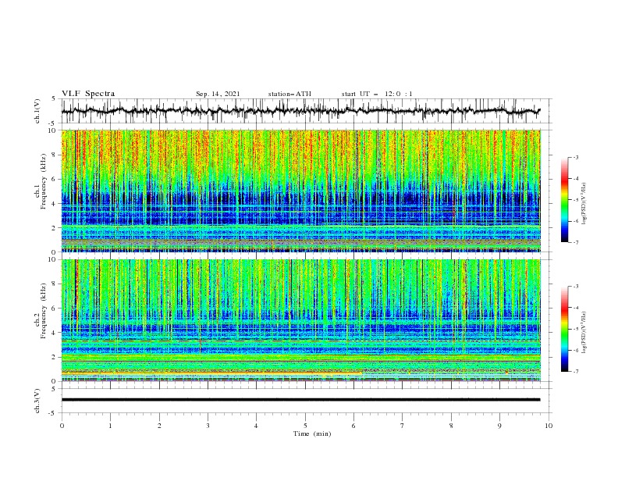Click the upper color bar's log(PSD) label
The height and width of the screenshot is (478, 618).
pyautogui.click(x=584, y=204)
